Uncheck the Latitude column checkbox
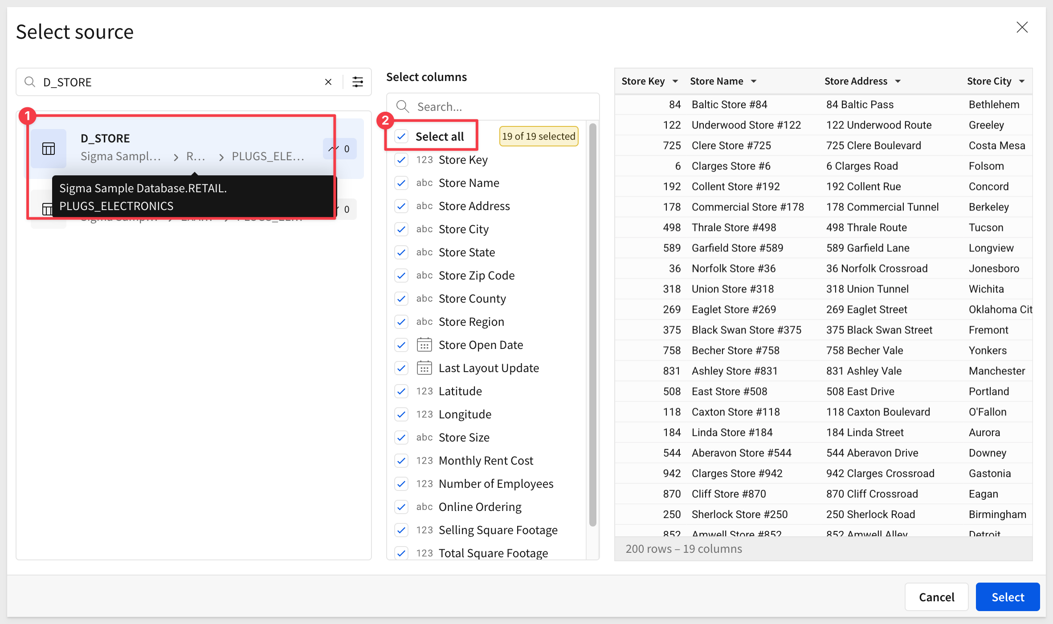Viewport: 1053px width, 624px height. [x=401, y=391]
